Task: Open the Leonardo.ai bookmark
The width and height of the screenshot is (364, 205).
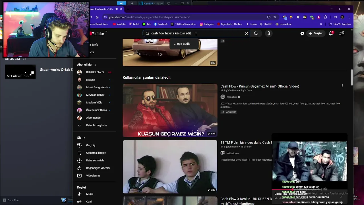Action: (x=284, y=24)
